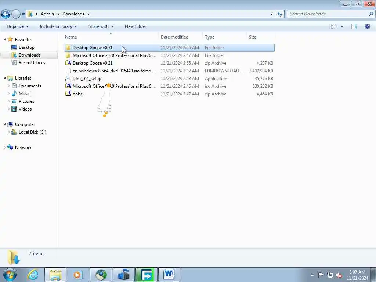Open the Action Center flag icon
The image size is (376, 282).
click(321, 275)
